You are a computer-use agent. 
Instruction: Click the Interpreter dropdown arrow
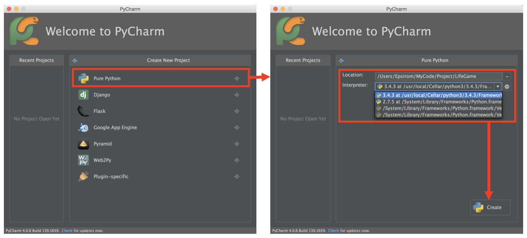pyautogui.click(x=498, y=87)
